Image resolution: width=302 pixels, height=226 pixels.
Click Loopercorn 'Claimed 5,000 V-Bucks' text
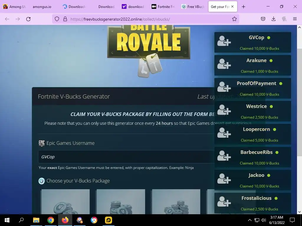[x=260, y=140]
